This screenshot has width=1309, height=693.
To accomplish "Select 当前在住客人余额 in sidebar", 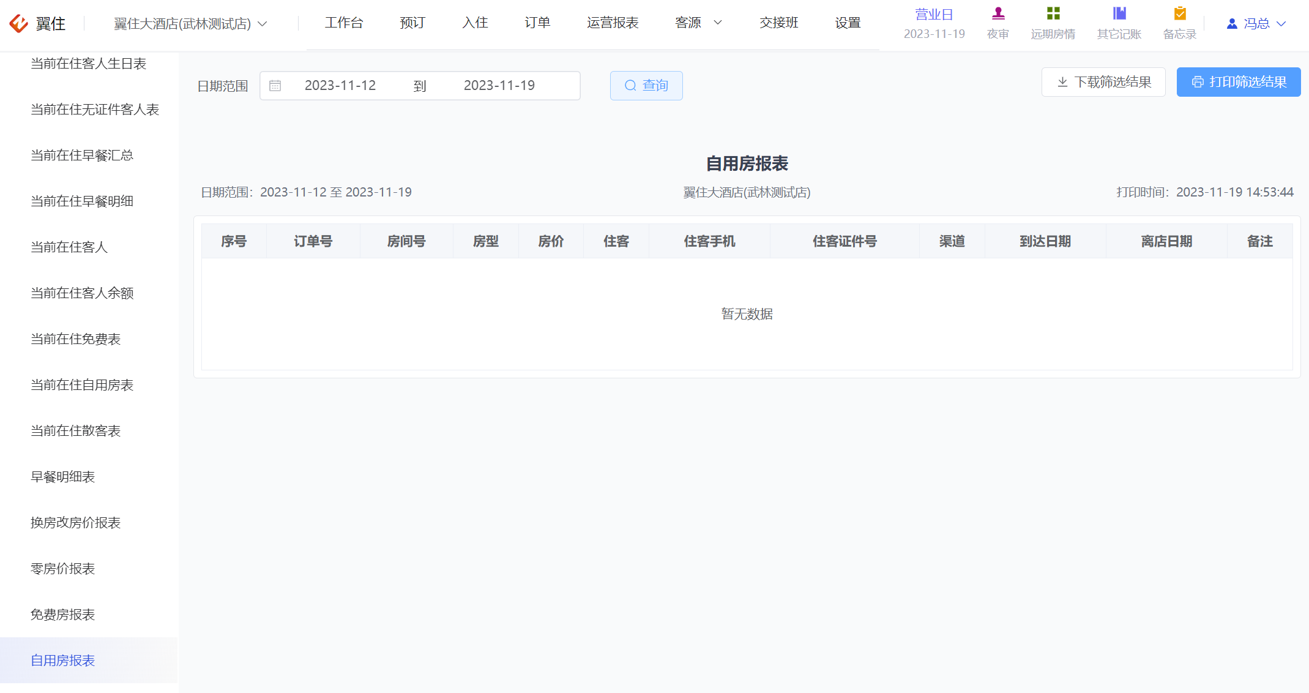I will click(89, 293).
